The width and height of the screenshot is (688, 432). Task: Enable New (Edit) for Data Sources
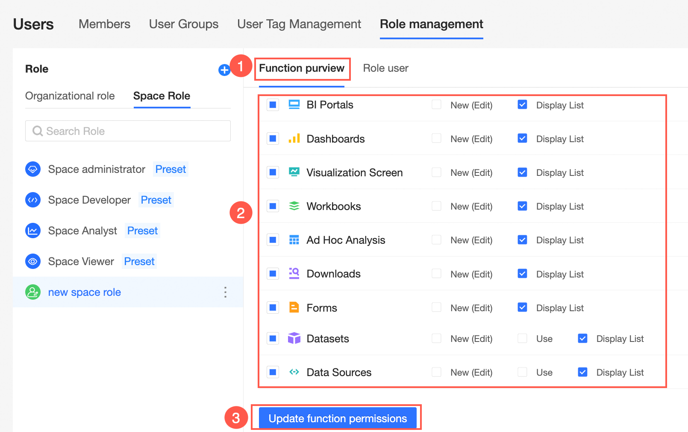tap(436, 372)
